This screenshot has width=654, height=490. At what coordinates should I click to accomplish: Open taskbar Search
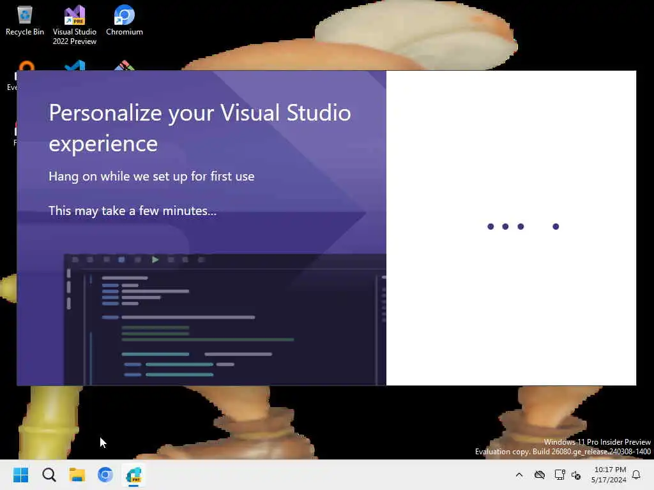coord(49,475)
